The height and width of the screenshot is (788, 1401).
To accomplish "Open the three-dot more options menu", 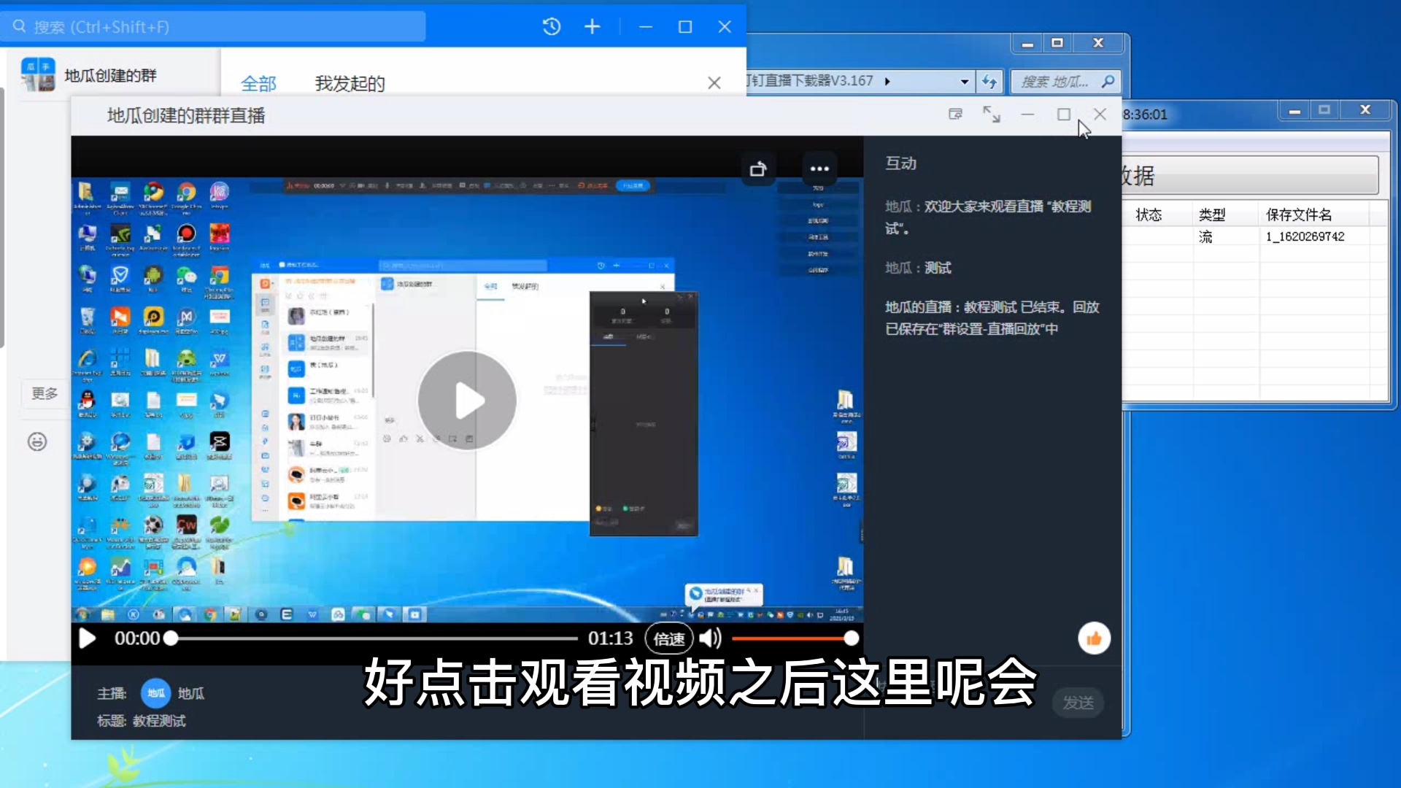I will 819,169.
